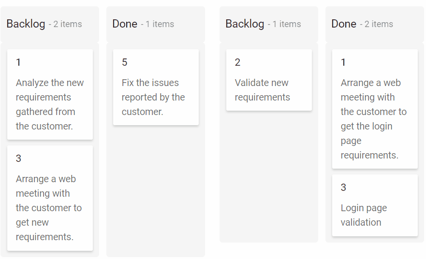Click the "- 2 items" count beside Done

pyautogui.click(x=376, y=24)
